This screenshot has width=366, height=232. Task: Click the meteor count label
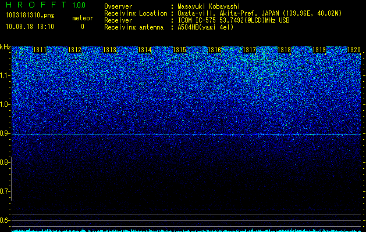(83, 18)
